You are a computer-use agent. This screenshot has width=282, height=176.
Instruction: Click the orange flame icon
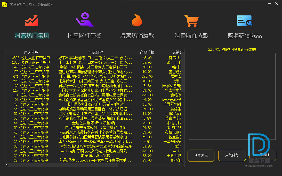pos(137,20)
